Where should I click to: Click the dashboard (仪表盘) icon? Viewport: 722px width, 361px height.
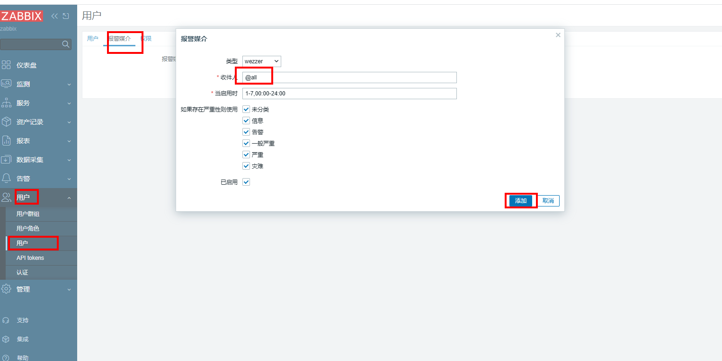click(6, 65)
